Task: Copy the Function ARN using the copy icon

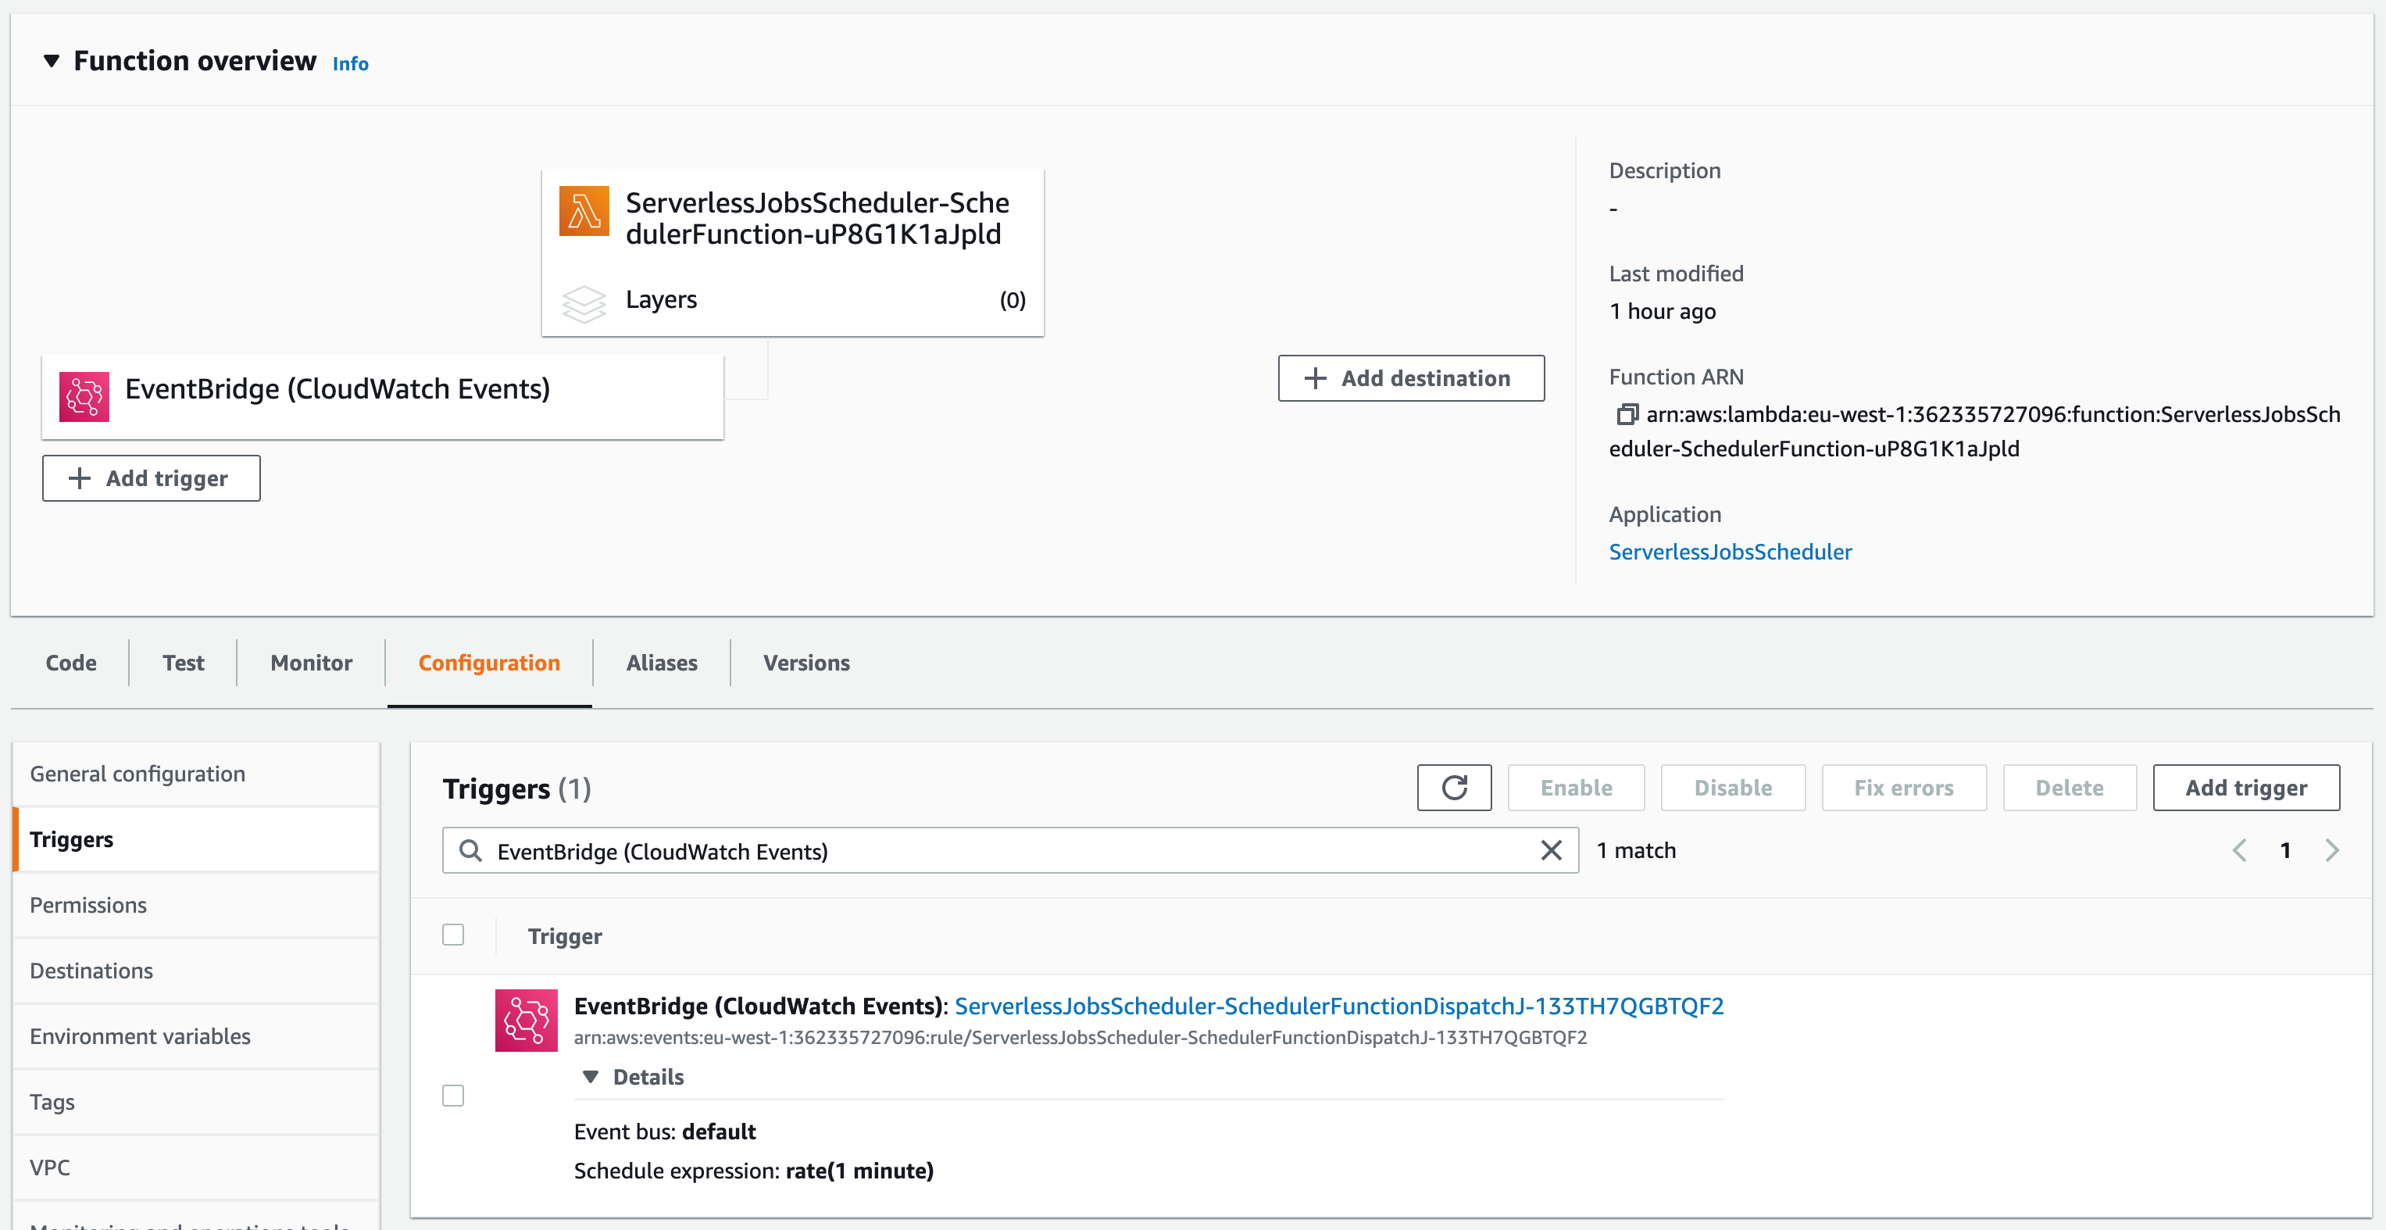Action: [x=1627, y=414]
